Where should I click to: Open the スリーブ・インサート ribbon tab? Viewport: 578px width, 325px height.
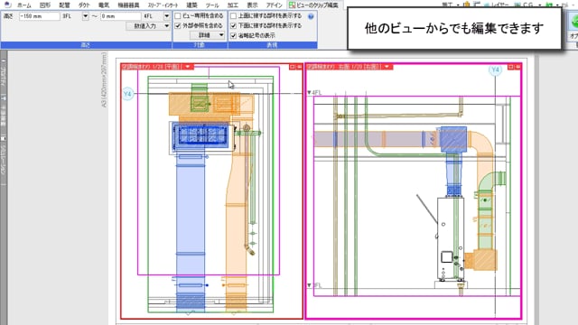click(163, 5)
